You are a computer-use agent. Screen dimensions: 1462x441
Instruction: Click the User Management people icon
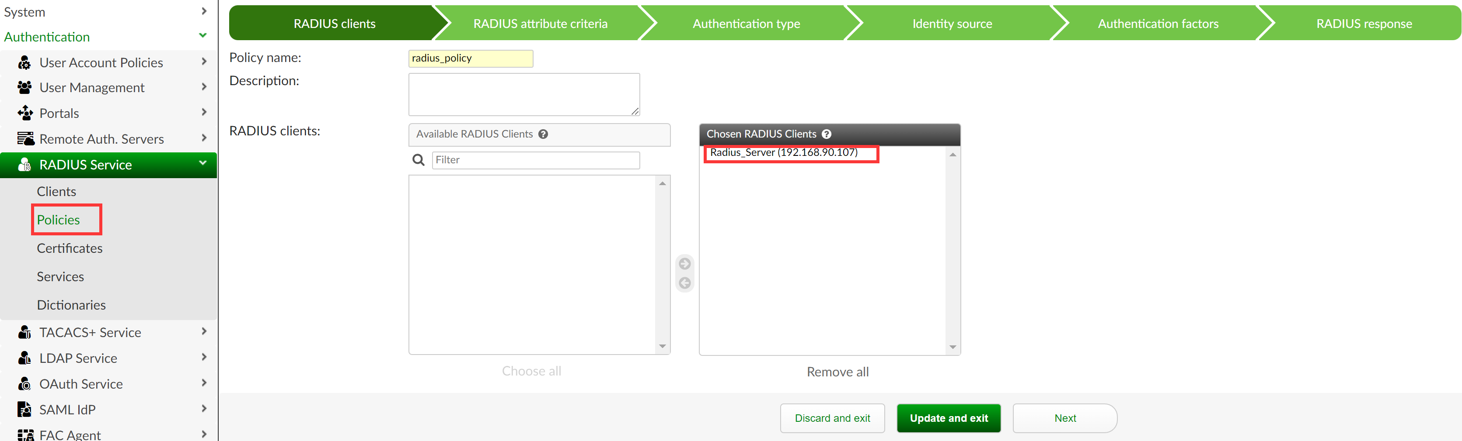[24, 87]
